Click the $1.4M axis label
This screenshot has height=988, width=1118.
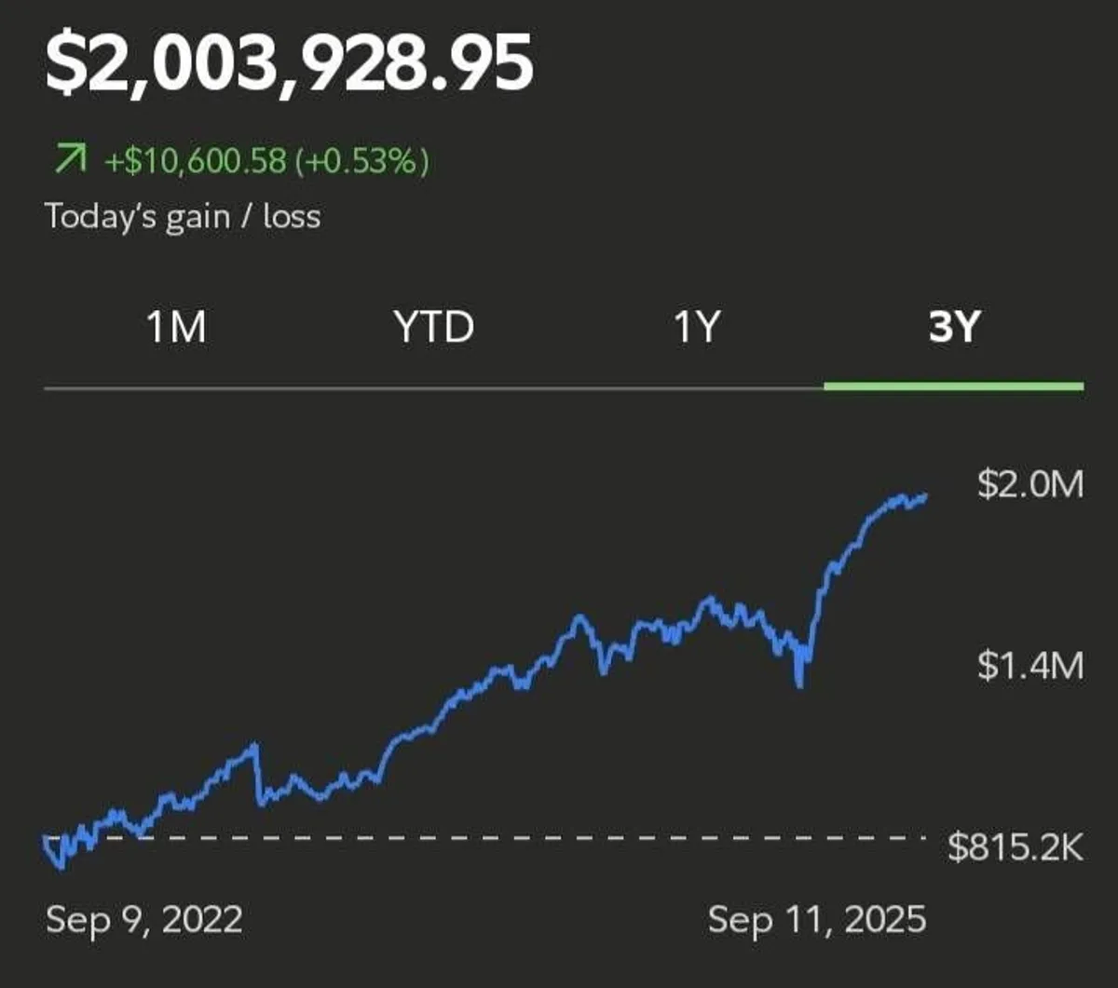[x=1030, y=667]
